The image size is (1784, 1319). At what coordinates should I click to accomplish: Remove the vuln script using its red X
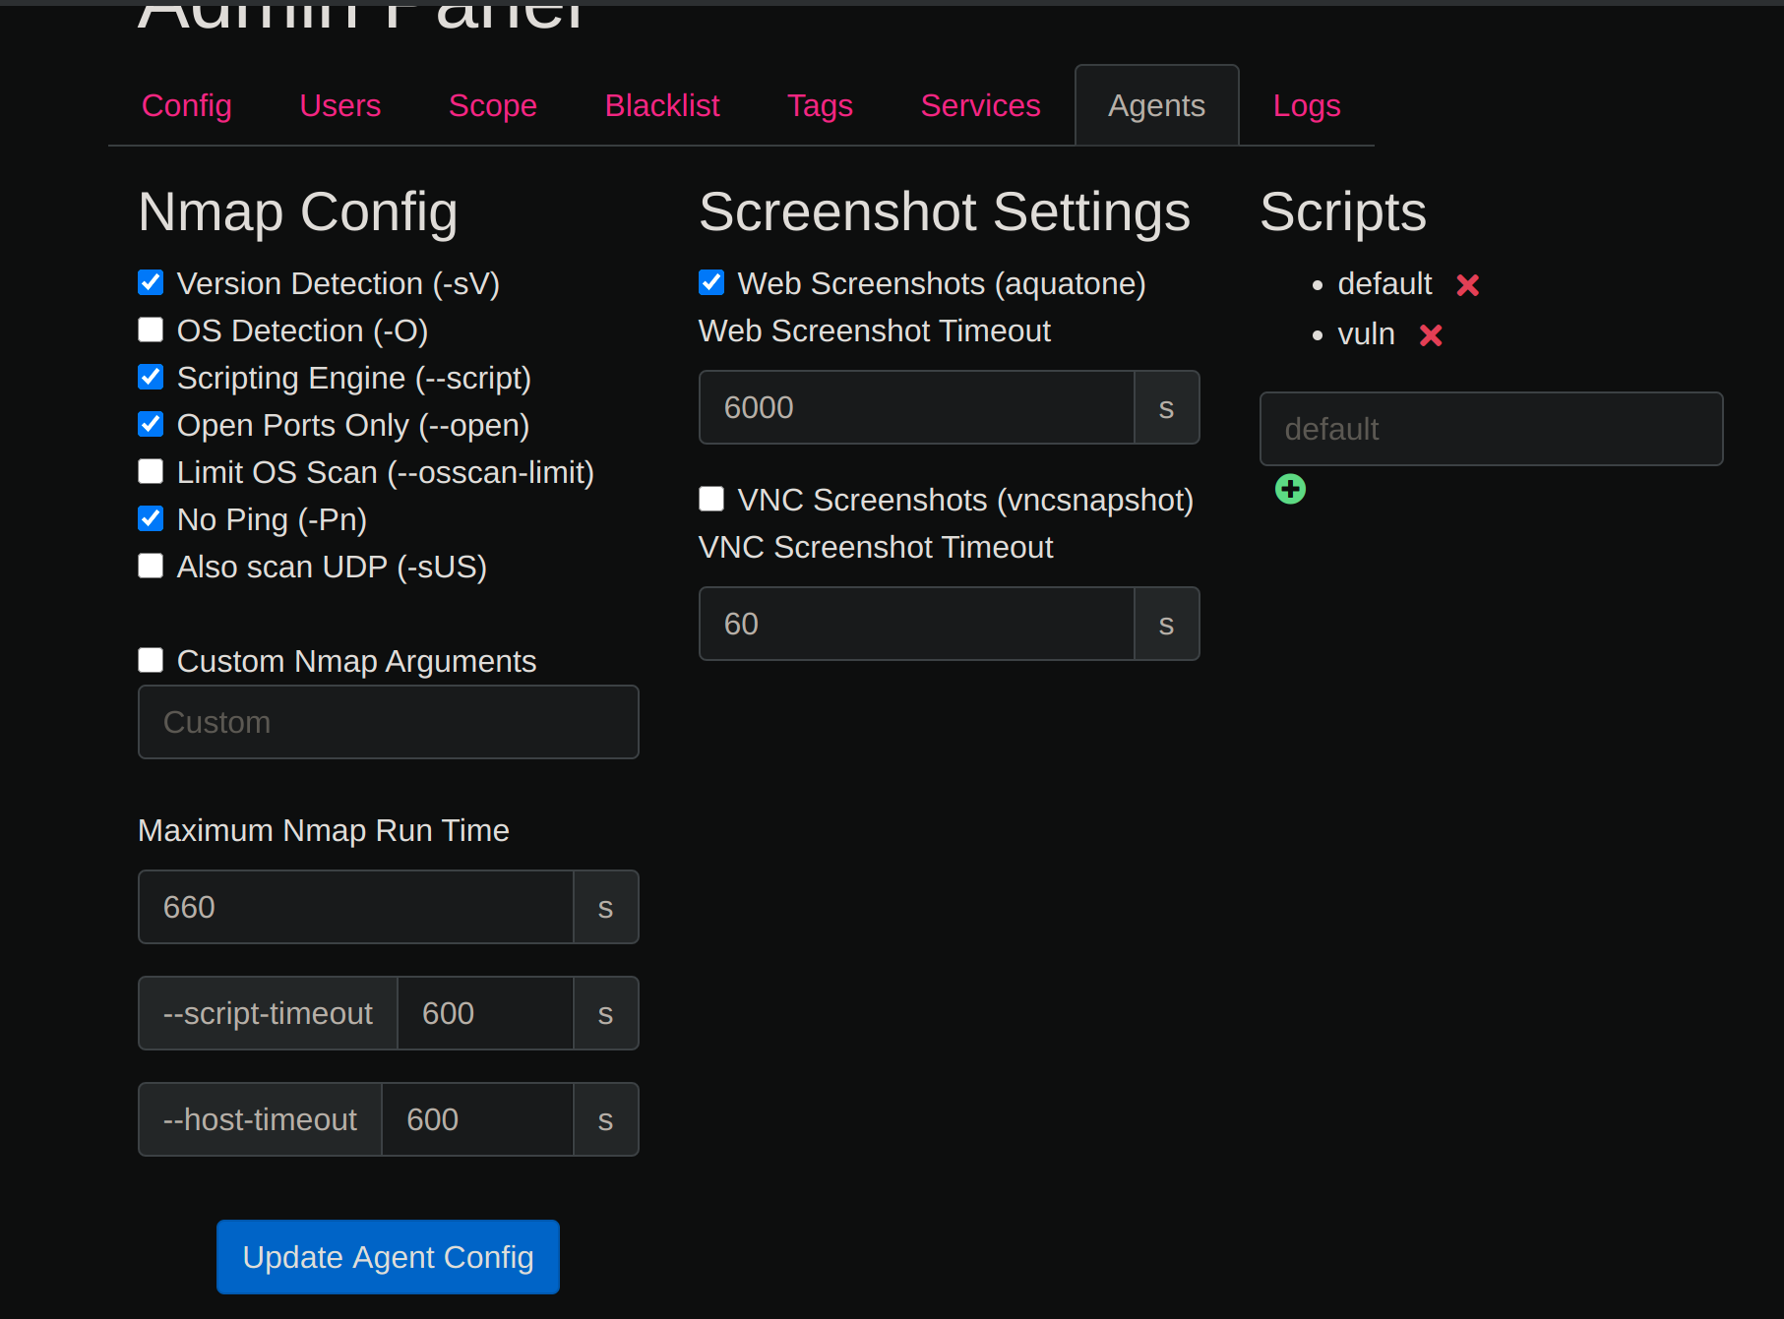point(1431,334)
